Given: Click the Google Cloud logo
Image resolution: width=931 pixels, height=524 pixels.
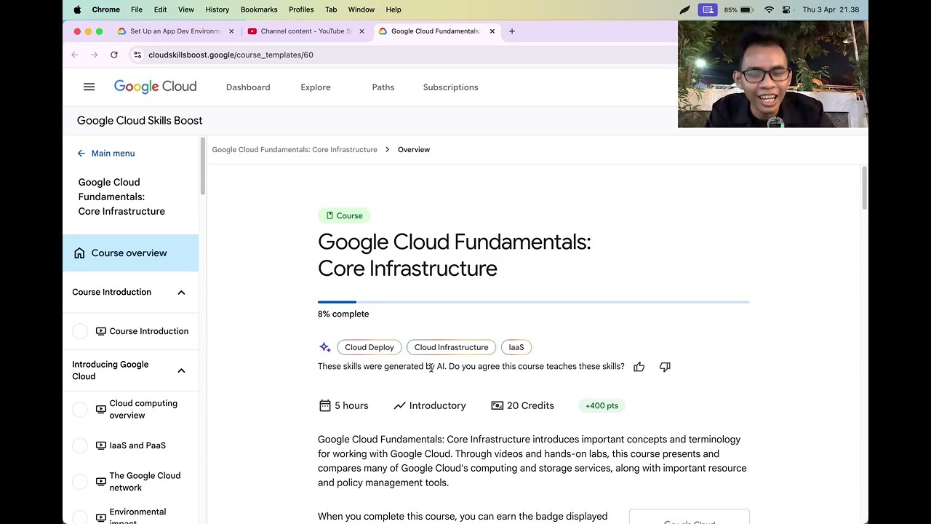Looking at the screenshot, I should [x=155, y=87].
